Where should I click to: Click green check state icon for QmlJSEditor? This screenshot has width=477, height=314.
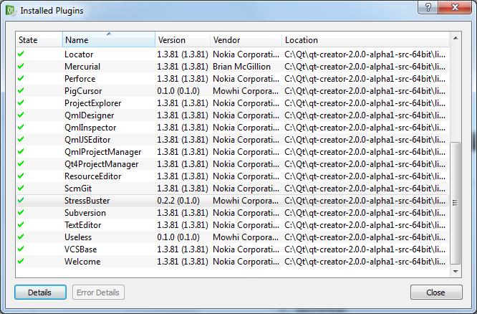21,140
